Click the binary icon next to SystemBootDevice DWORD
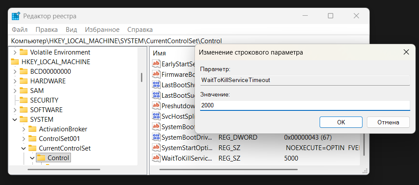The image size is (419, 185). coord(156,137)
